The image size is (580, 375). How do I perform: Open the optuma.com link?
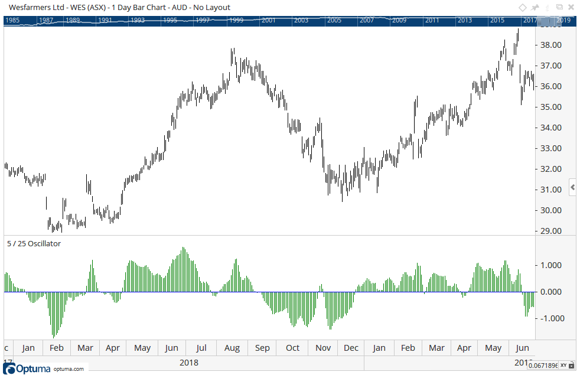(x=69, y=369)
